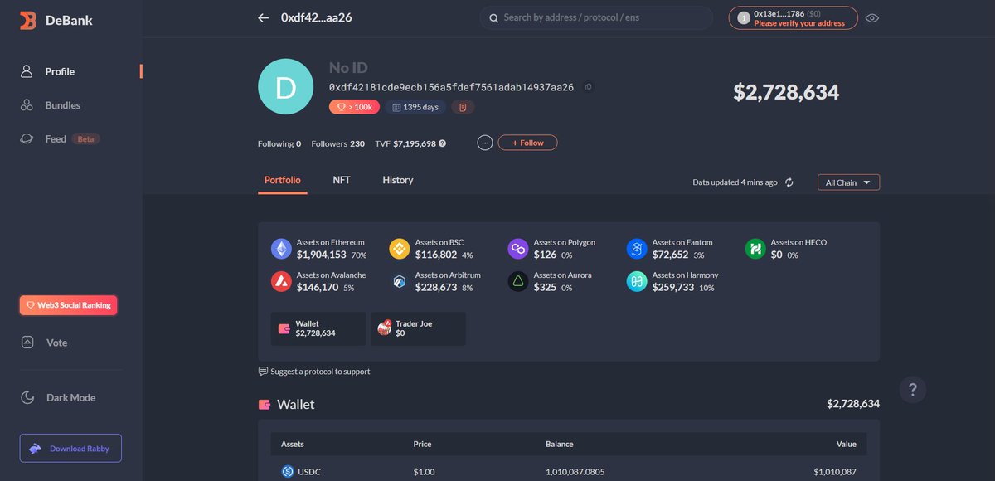Refresh portfolio data icon
995x481 pixels.
tap(789, 182)
